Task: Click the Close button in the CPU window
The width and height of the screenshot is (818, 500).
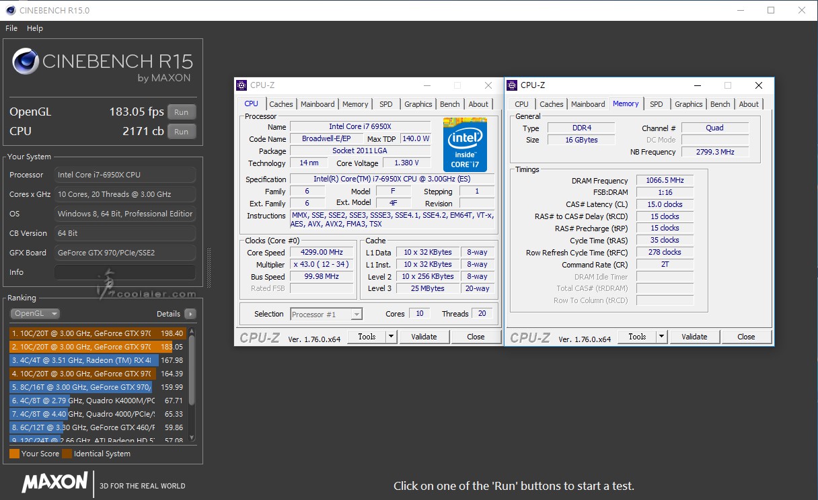Action: point(476,337)
